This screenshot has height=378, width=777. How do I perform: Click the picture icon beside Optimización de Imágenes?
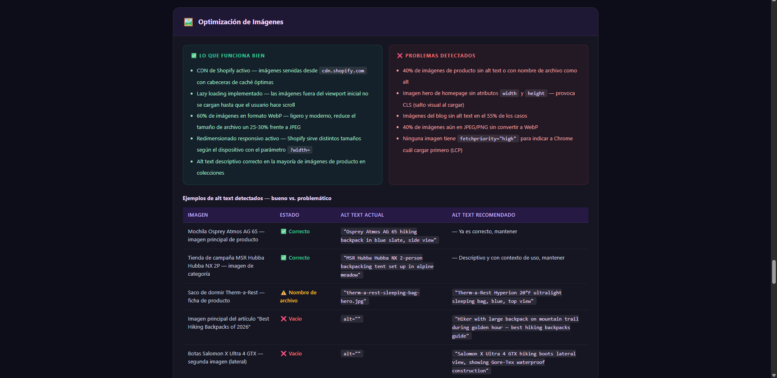(x=188, y=22)
